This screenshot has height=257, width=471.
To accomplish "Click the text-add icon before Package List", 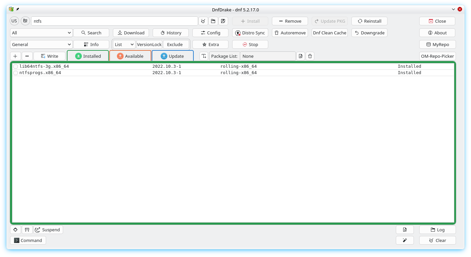I will (x=204, y=56).
